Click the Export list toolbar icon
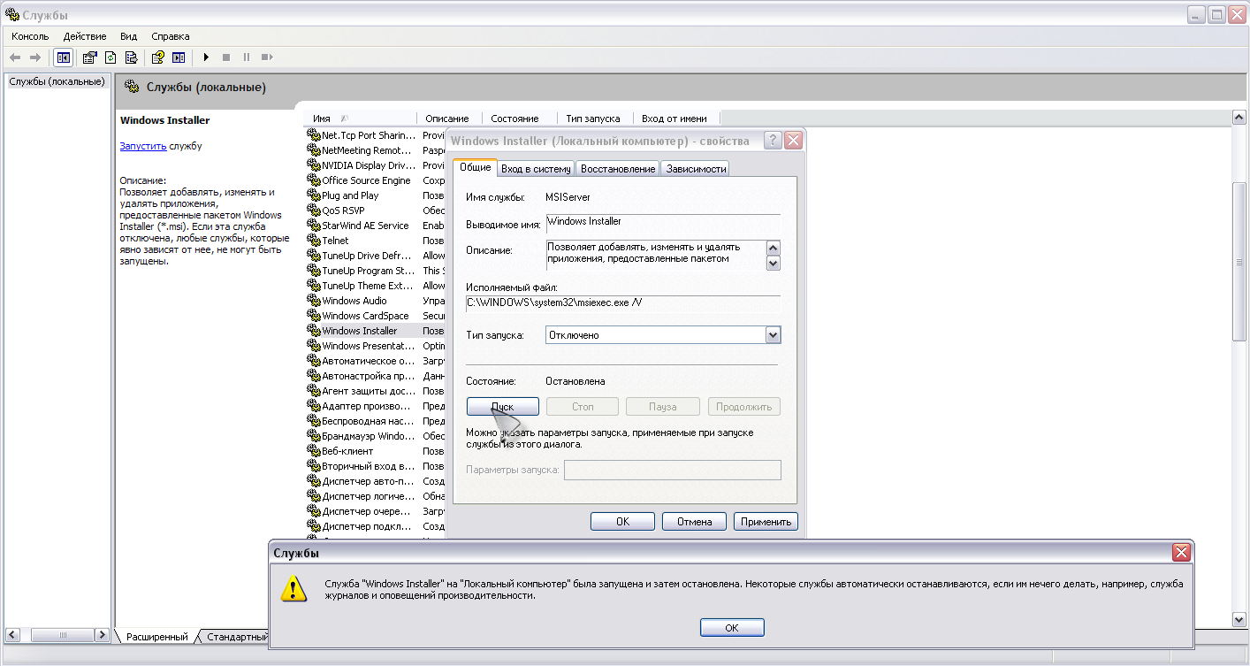Screen dimensions: 1250x666 pyautogui.click(x=131, y=57)
